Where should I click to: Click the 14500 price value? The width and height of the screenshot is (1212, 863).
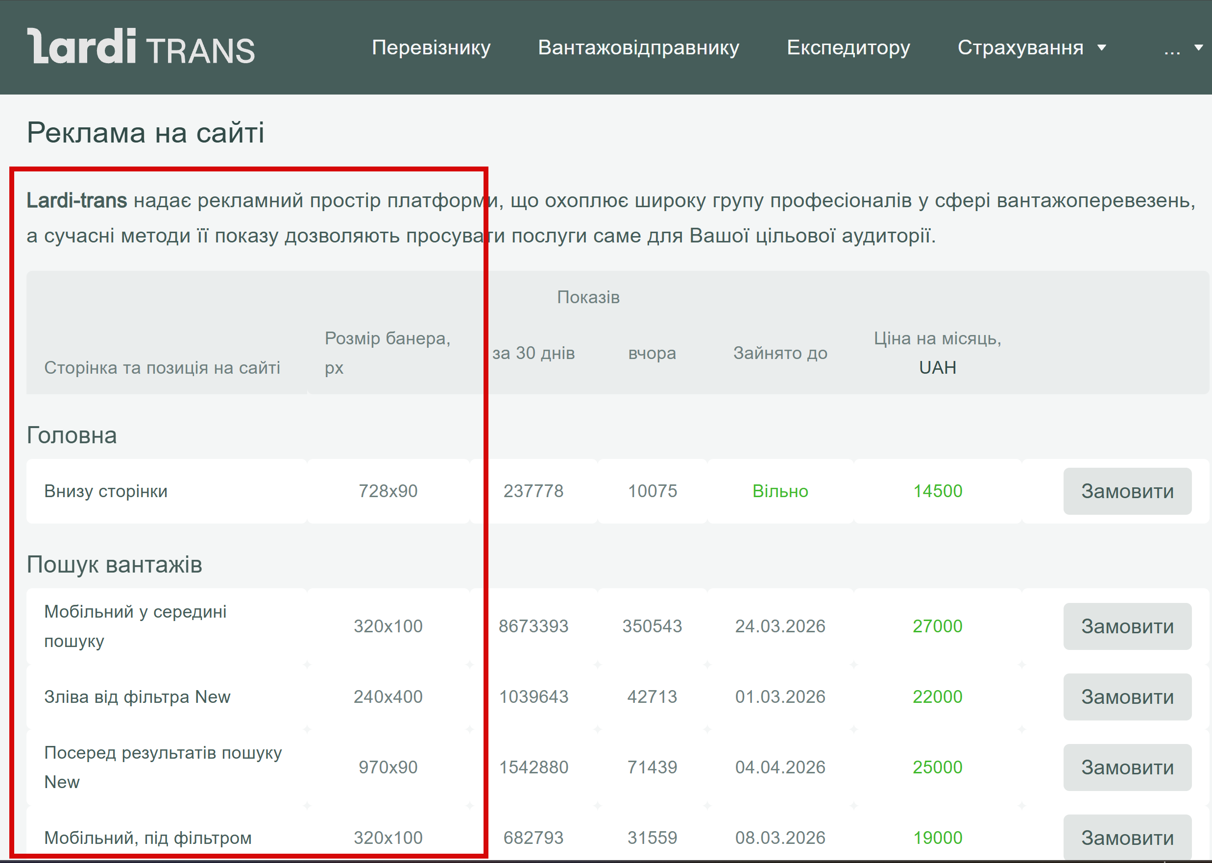click(x=937, y=491)
